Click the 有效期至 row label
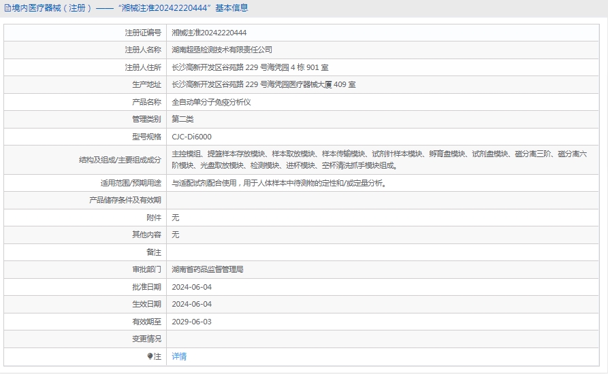 [x=146, y=322]
